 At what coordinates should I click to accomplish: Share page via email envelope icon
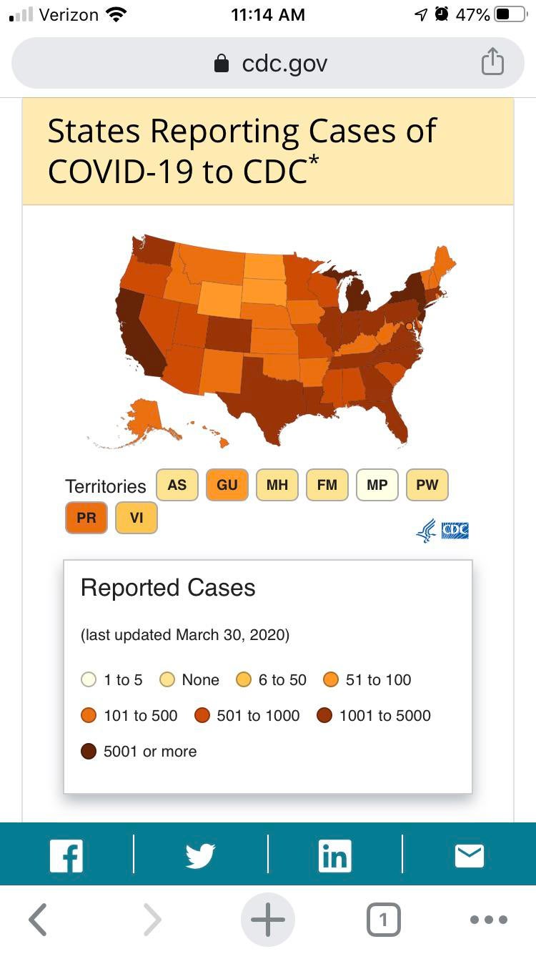click(469, 855)
